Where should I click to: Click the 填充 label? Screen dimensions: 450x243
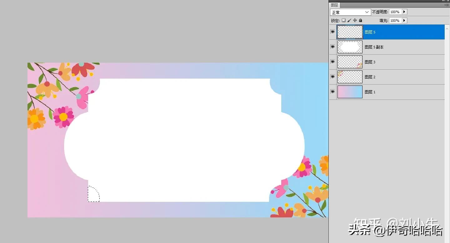(x=384, y=21)
